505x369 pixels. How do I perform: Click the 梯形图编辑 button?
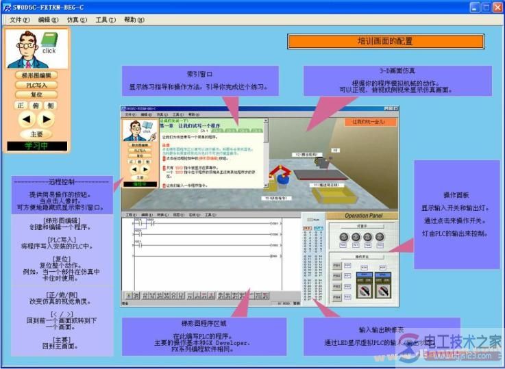[36, 75]
